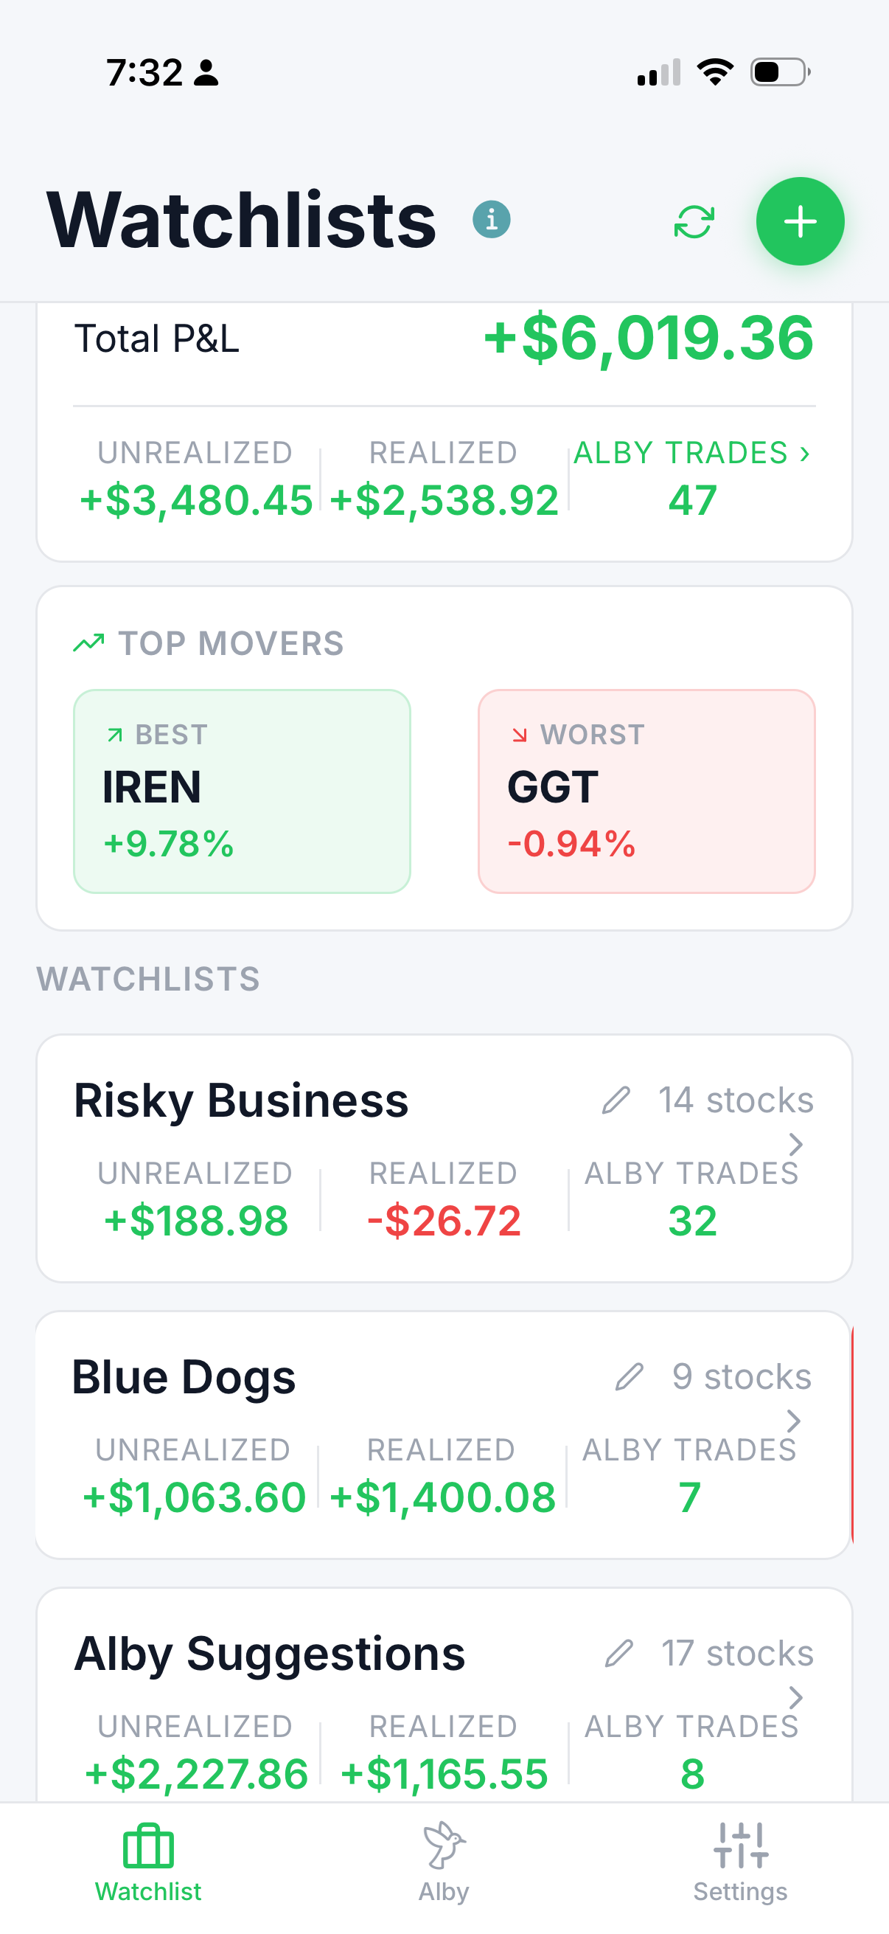
Task: Tap the Alby Suggestions 17 stocks count
Action: coord(737,1653)
